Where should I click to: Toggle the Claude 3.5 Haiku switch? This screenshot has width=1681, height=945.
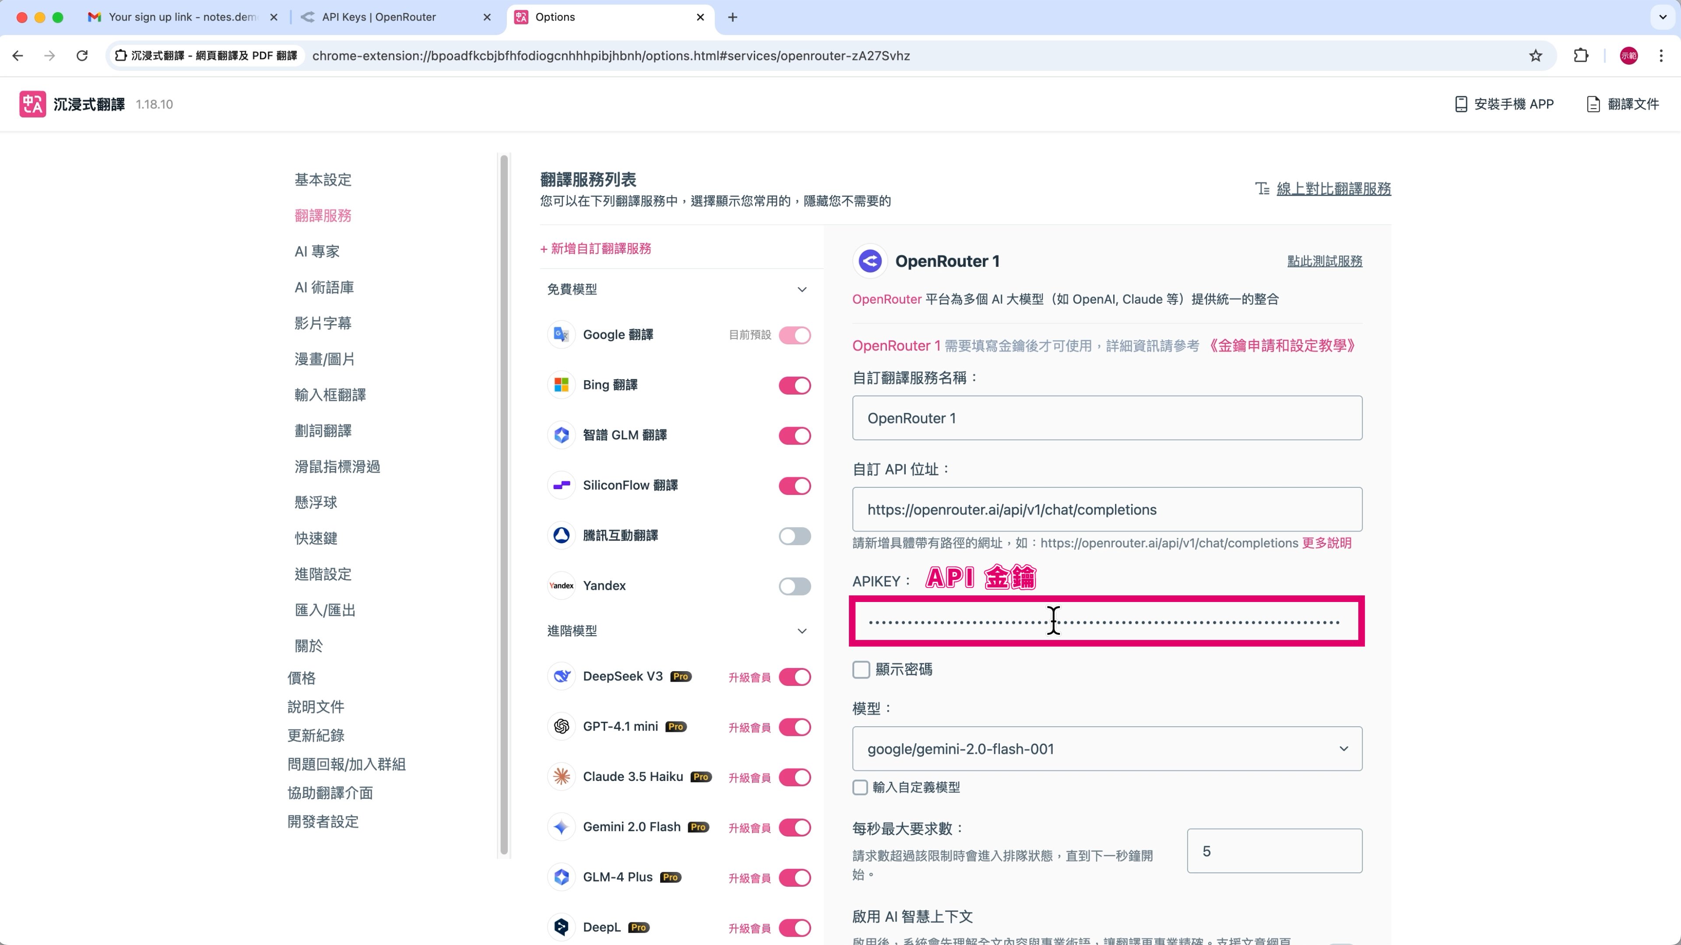tap(794, 777)
